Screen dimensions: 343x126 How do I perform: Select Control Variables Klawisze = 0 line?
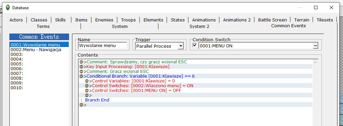coord(196,81)
